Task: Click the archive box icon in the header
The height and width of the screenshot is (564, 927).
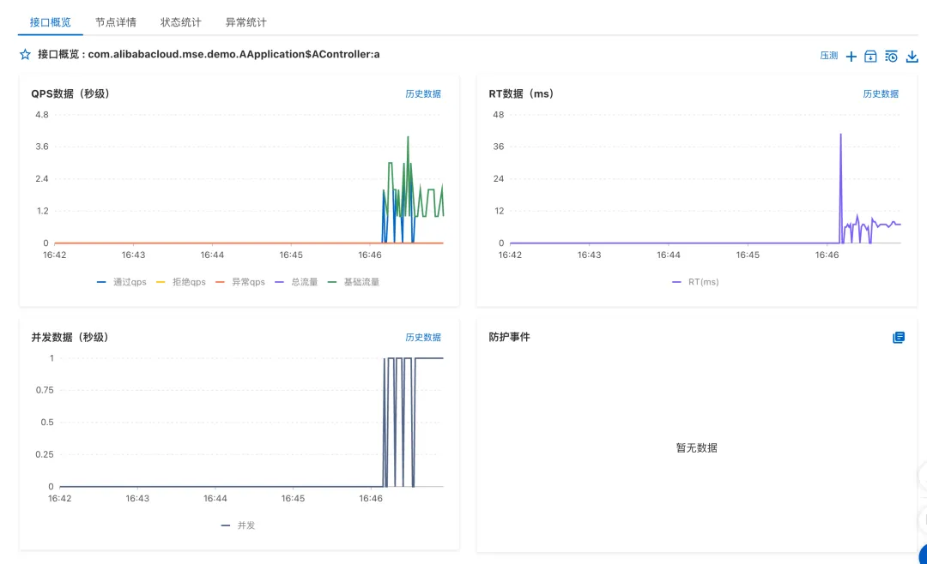Action: (x=870, y=57)
